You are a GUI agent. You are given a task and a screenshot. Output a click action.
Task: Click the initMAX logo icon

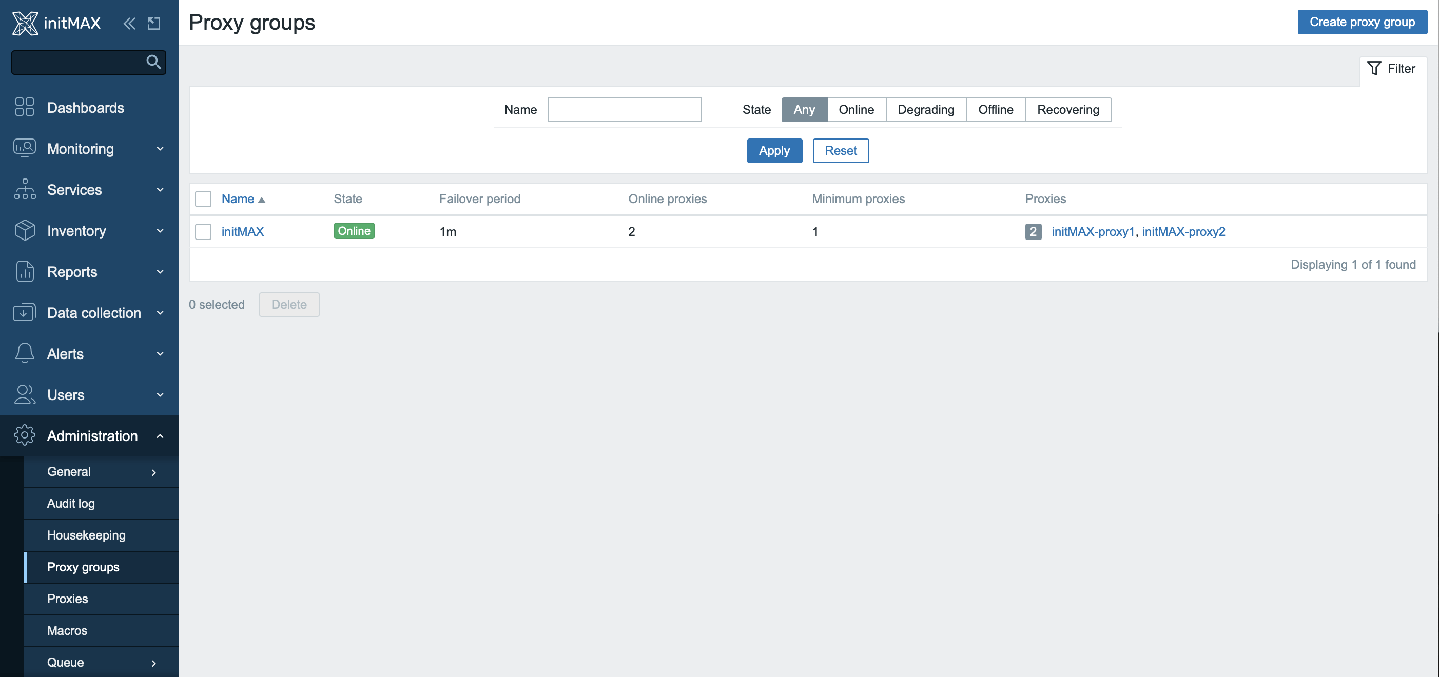25,23
